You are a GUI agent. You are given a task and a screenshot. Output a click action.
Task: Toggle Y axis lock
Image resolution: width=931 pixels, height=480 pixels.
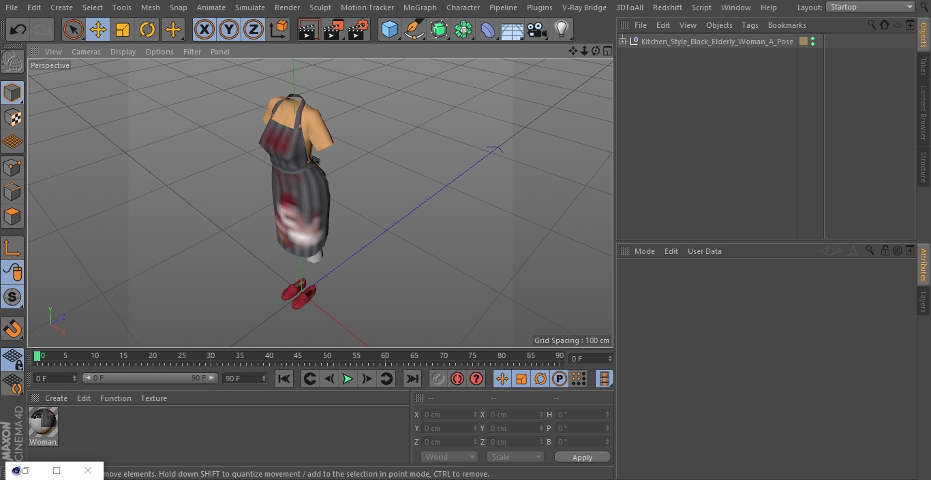click(x=229, y=29)
